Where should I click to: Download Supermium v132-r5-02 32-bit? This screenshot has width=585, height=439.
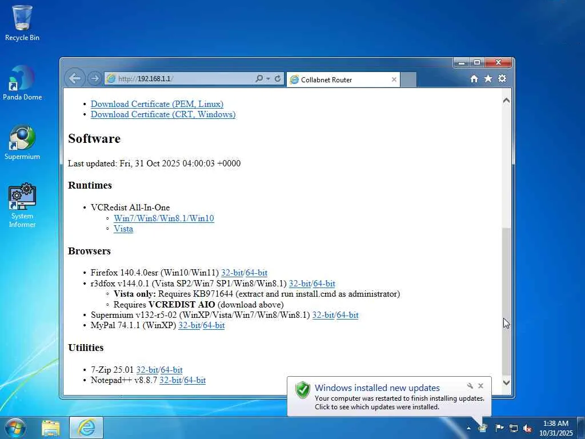coord(323,315)
